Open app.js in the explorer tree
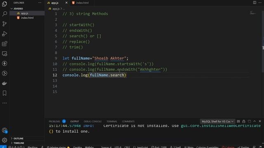264x148 pixels. [x=27, y=13]
